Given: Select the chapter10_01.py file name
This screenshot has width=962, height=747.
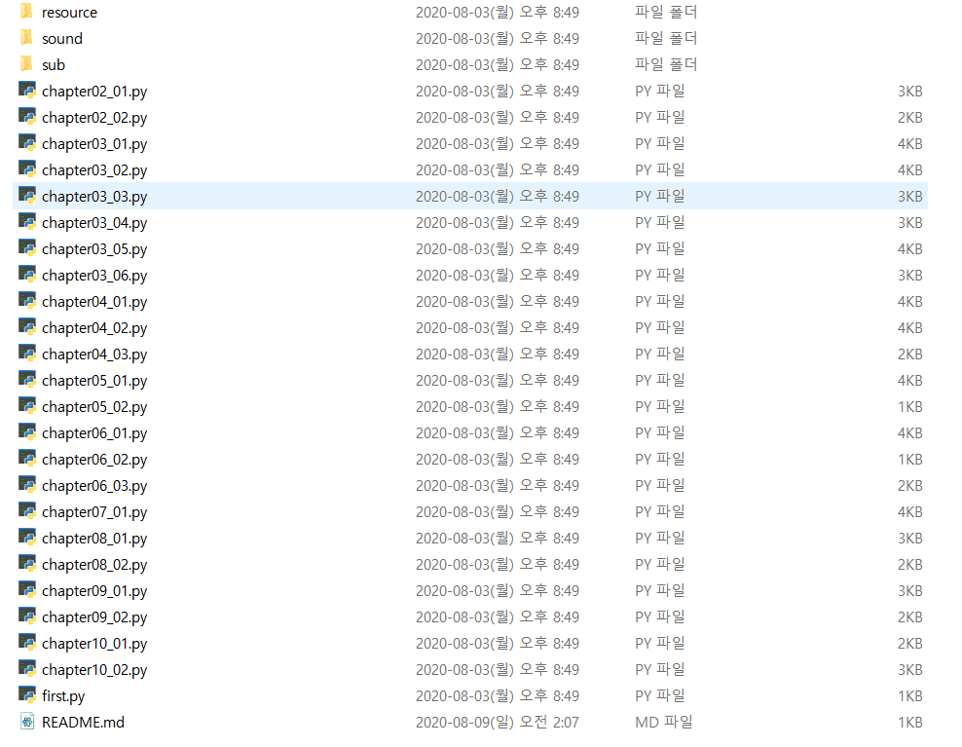Looking at the screenshot, I should (94, 643).
